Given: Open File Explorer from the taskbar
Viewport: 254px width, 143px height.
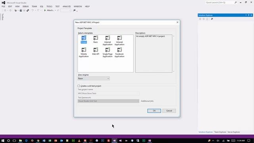Looking at the screenshot, I should click(20, 141).
